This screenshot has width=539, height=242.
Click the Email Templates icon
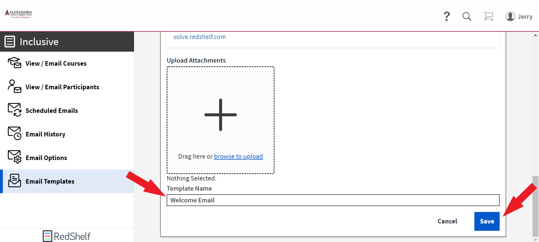point(14,181)
